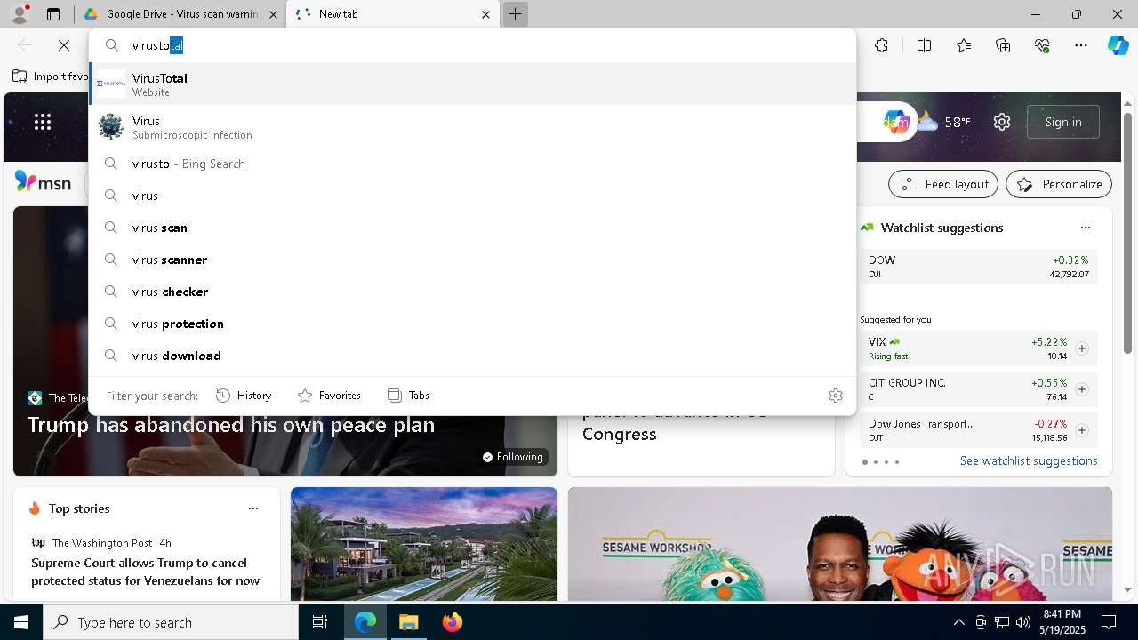Choose the 'virus download' suggestion
Image resolution: width=1138 pixels, height=640 pixels.
pyautogui.click(x=472, y=356)
